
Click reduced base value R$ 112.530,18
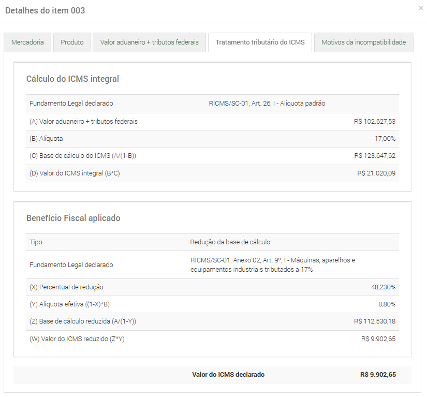(x=375, y=321)
